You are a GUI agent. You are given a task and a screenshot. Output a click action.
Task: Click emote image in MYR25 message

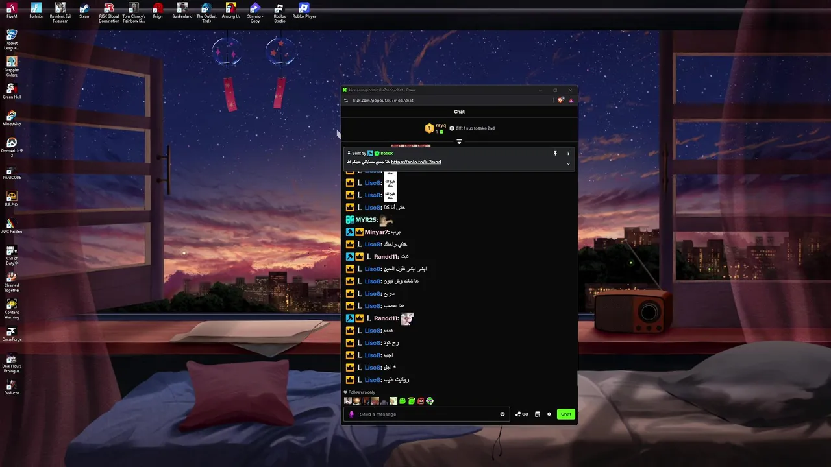point(386,221)
